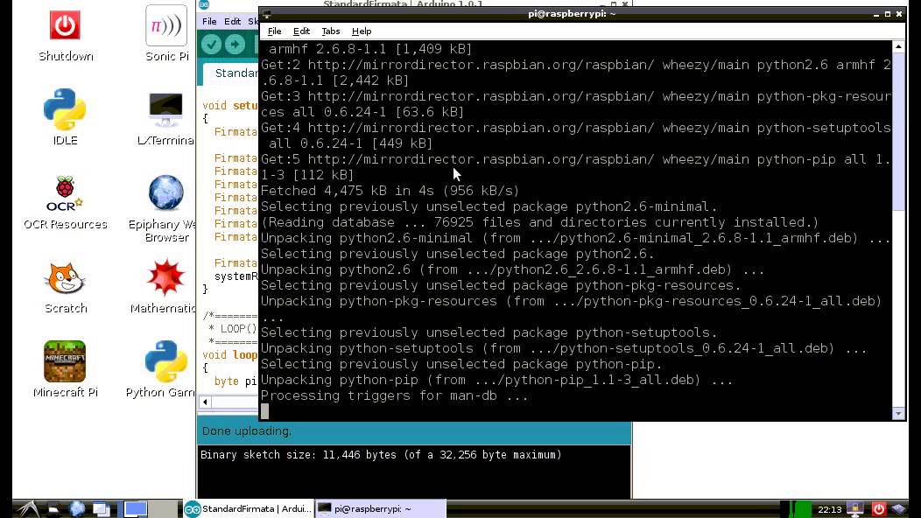Click the red power tray button
921x518 pixels.
[879, 509]
